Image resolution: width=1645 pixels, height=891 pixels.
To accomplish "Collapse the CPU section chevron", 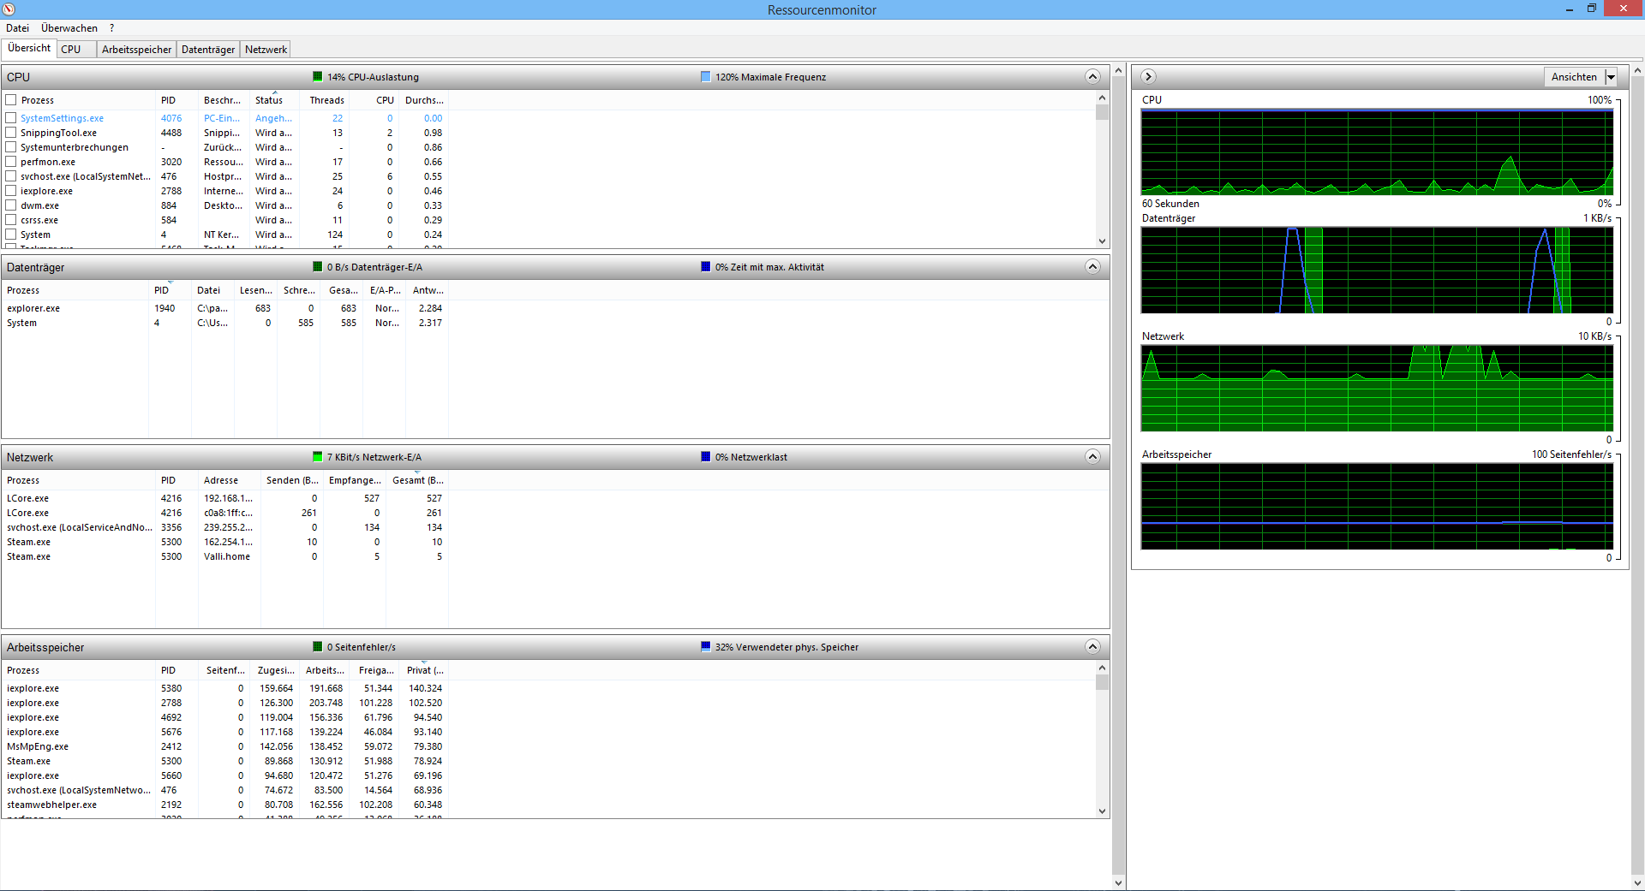I will click(1092, 76).
